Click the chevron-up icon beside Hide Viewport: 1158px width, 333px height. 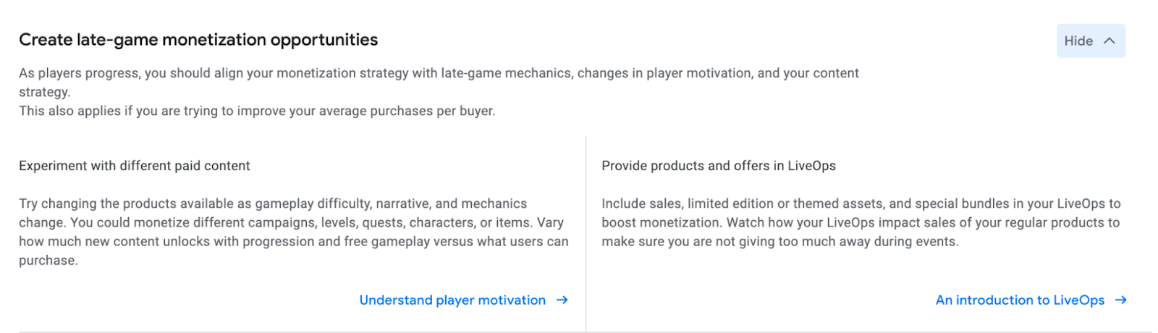pyautogui.click(x=1110, y=41)
